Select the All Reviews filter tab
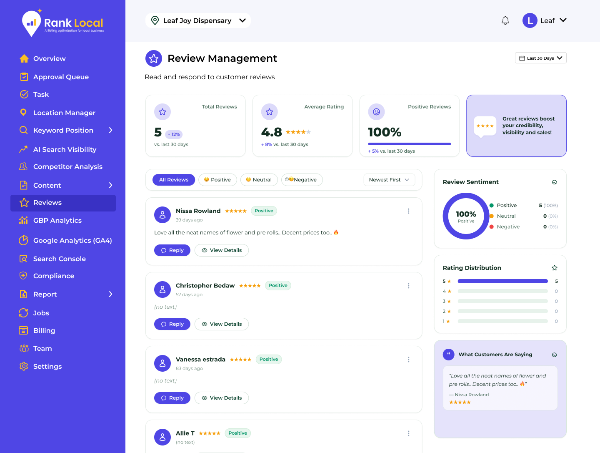Viewport: 600px width, 453px height. click(x=174, y=180)
